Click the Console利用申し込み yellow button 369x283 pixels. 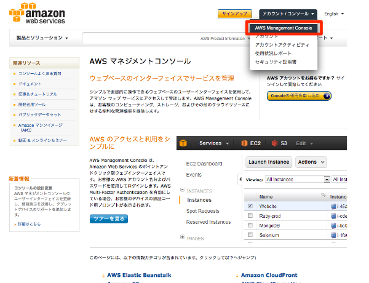pyautogui.click(x=299, y=96)
